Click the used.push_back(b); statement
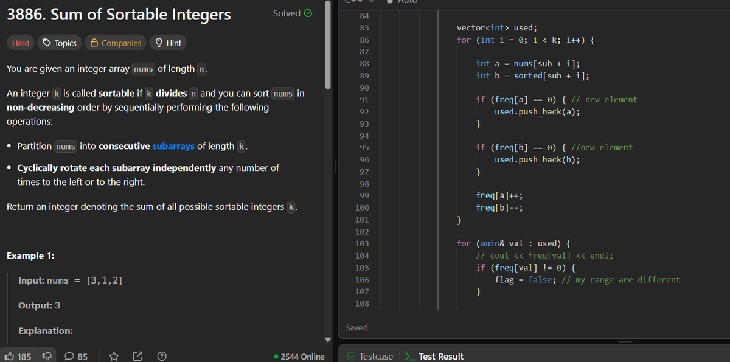 pyautogui.click(x=537, y=159)
